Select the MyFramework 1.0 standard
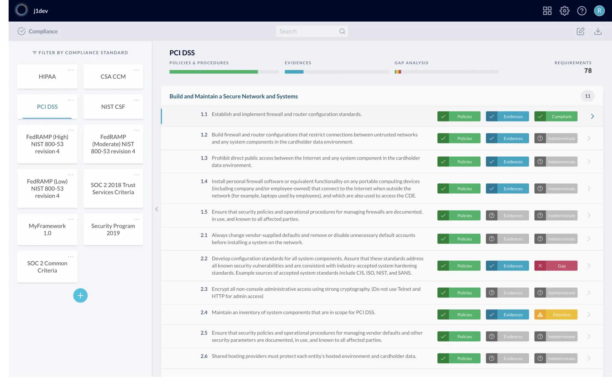 [47, 229]
